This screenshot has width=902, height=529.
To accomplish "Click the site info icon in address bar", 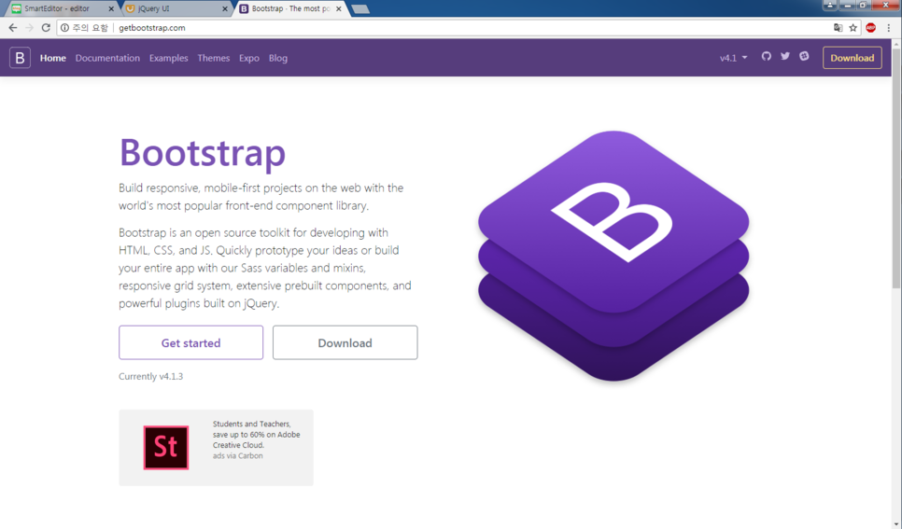I will click(65, 28).
